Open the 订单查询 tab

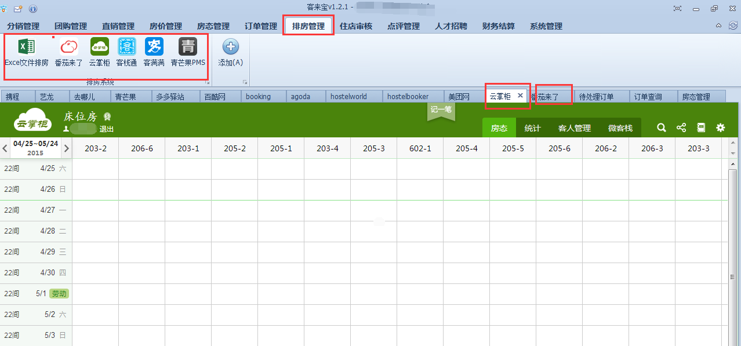point(653,97)
